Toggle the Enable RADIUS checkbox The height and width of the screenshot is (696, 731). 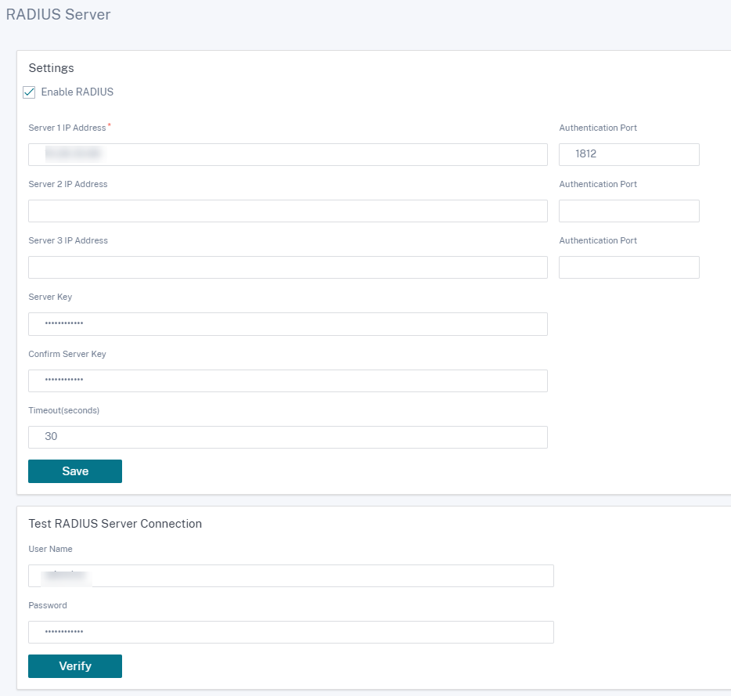[29, 92]
